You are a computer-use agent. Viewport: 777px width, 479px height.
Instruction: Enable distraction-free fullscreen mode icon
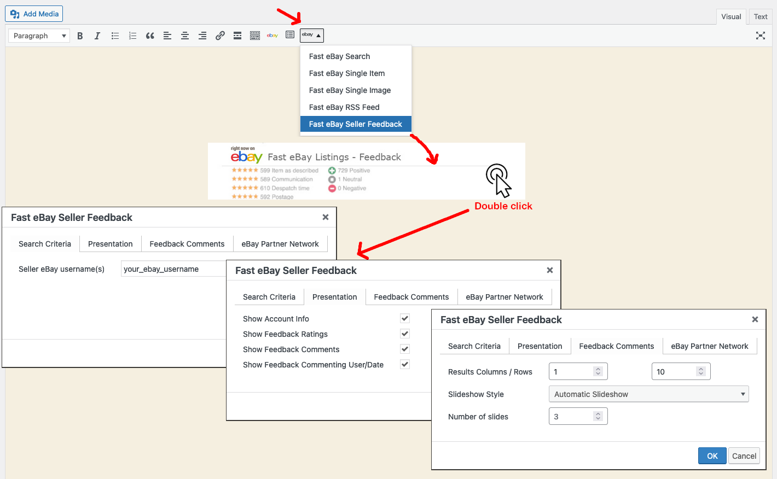tap(761, 36)
